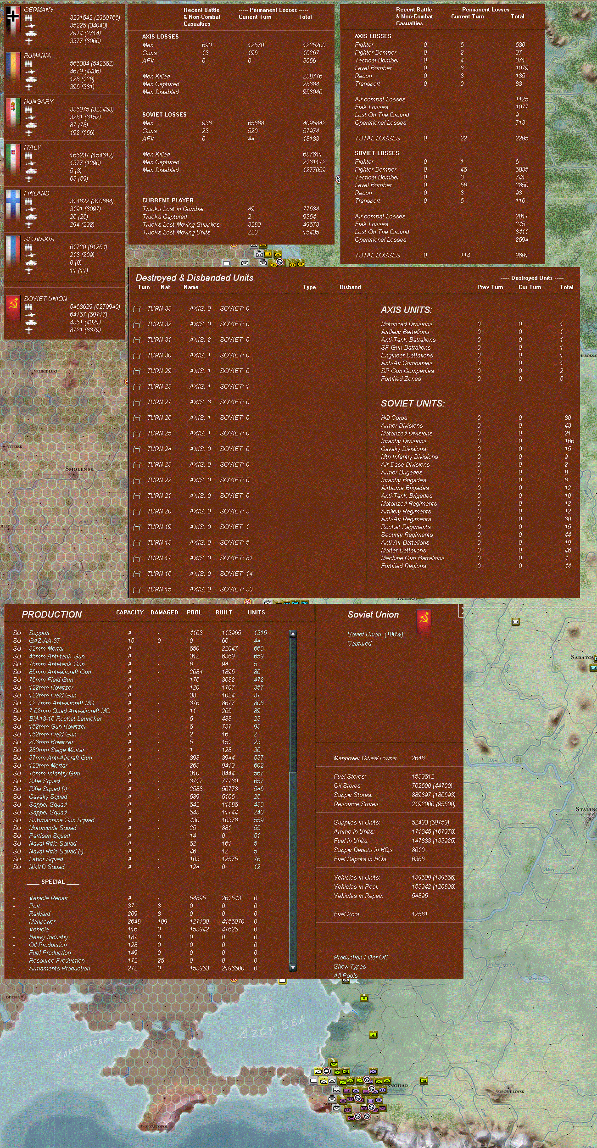597x1148 pixels.
Task: Select the HQ counter east of Krasnodar
Action: click(424, 1081)
